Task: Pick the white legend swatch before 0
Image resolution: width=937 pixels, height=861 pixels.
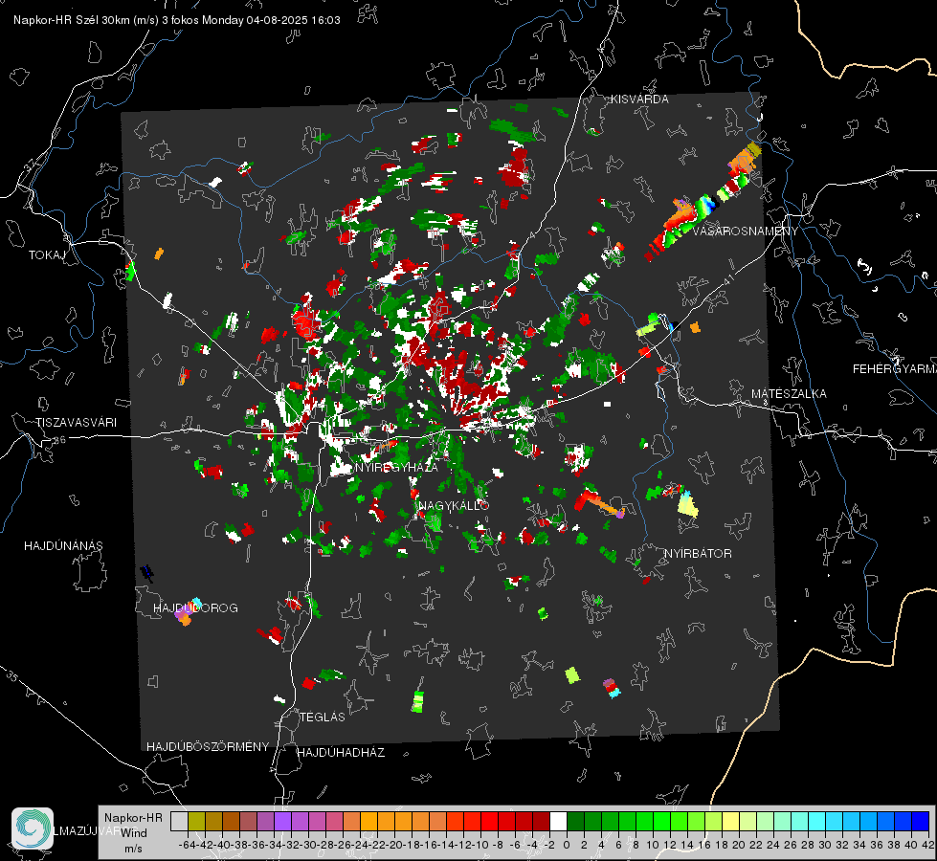Action: [x=558, y=821]
